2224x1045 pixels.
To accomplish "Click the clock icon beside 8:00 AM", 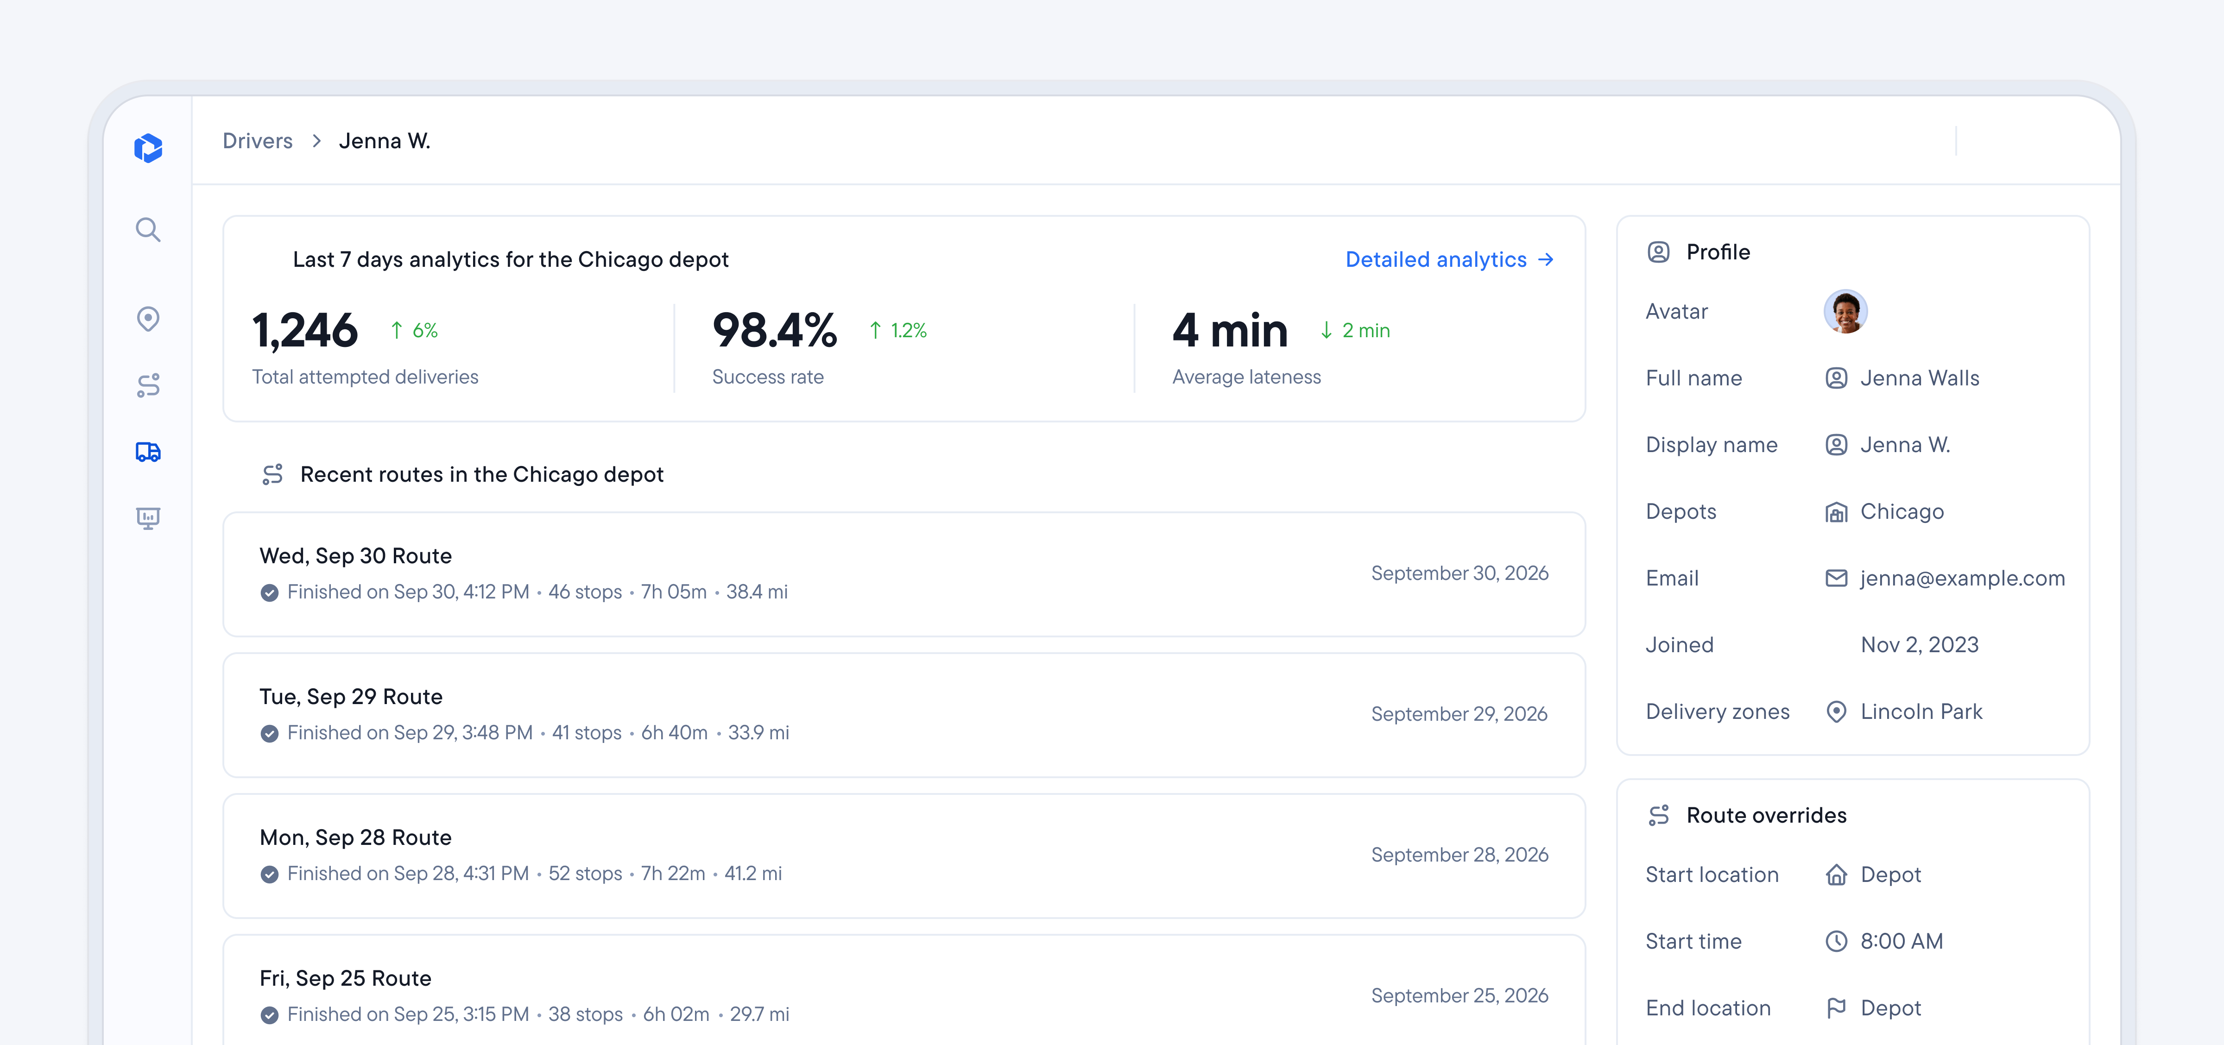I will click(1836, 941).
